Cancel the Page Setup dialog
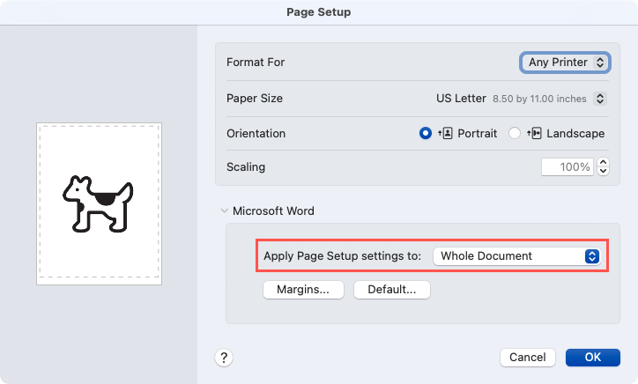The image size is (638, 384). (527, 358)
